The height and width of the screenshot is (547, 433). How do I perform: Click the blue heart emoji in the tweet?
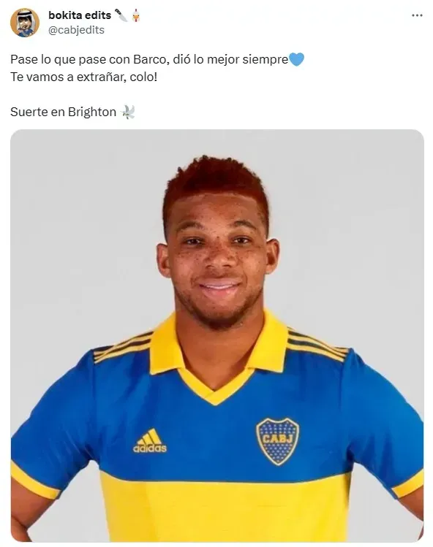pyautogui.click(x=296, y=59)
